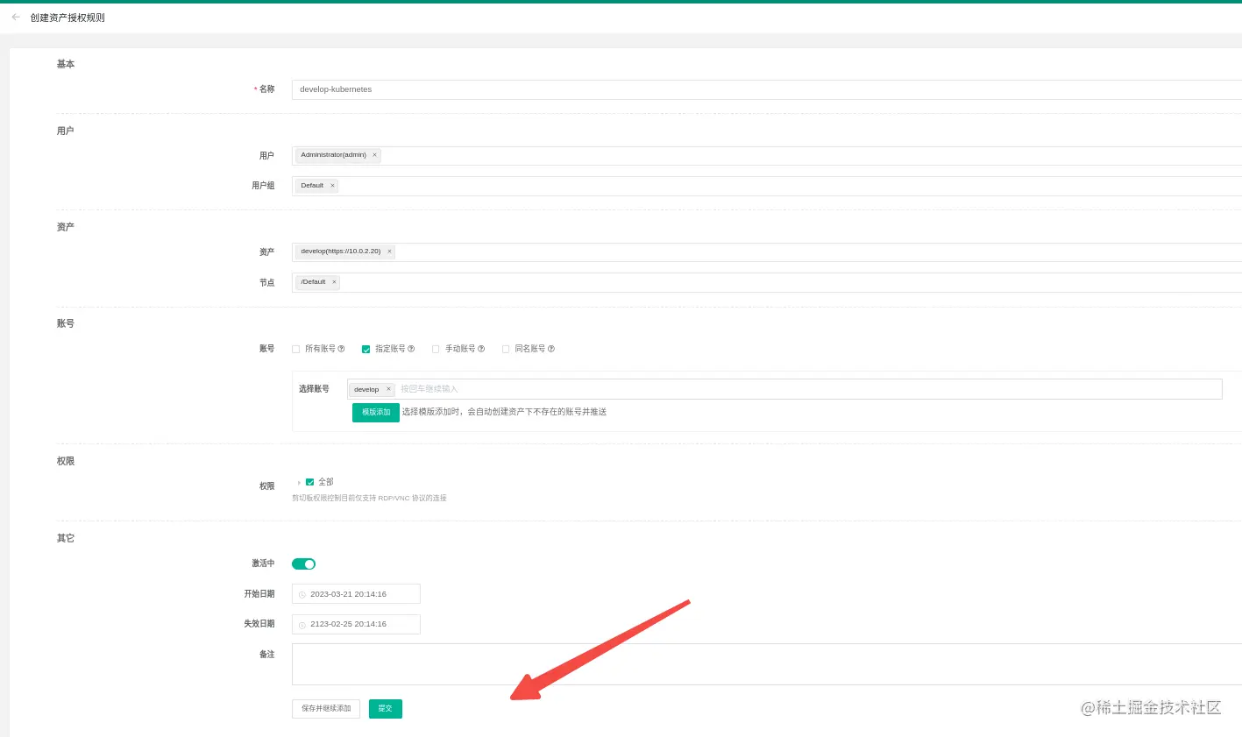Viewport: 1242px width, 737px height.
Task: Uncheck the 全部 permissions checkbox
Action: [x=309, y=482]
